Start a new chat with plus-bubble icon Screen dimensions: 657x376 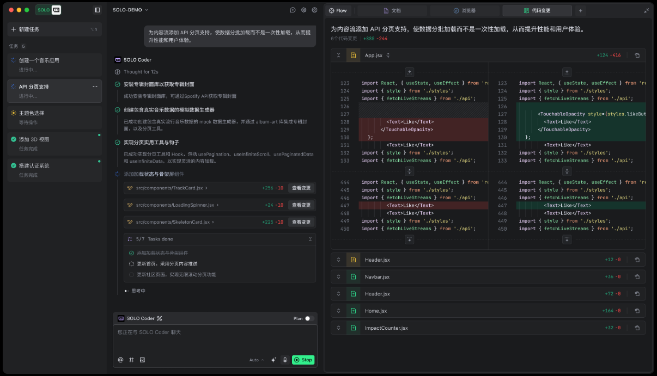(x=293, y=10)
